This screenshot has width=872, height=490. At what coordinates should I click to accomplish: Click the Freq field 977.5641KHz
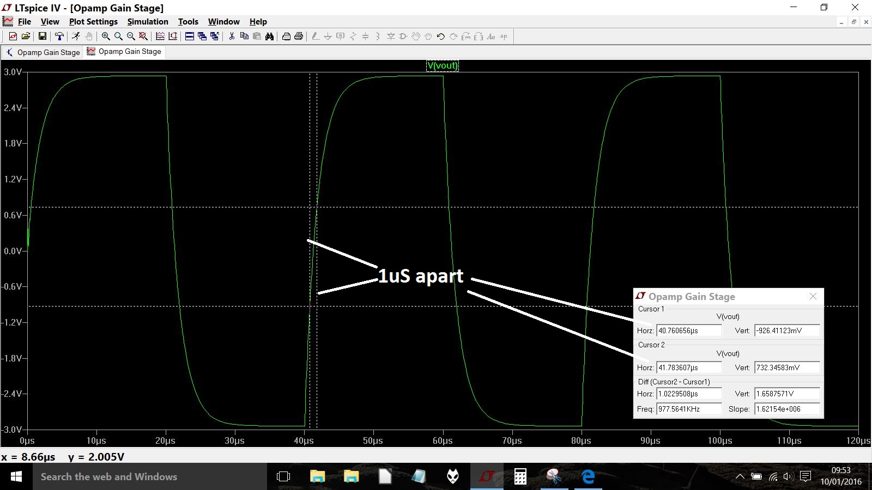(x=689, y=409)
